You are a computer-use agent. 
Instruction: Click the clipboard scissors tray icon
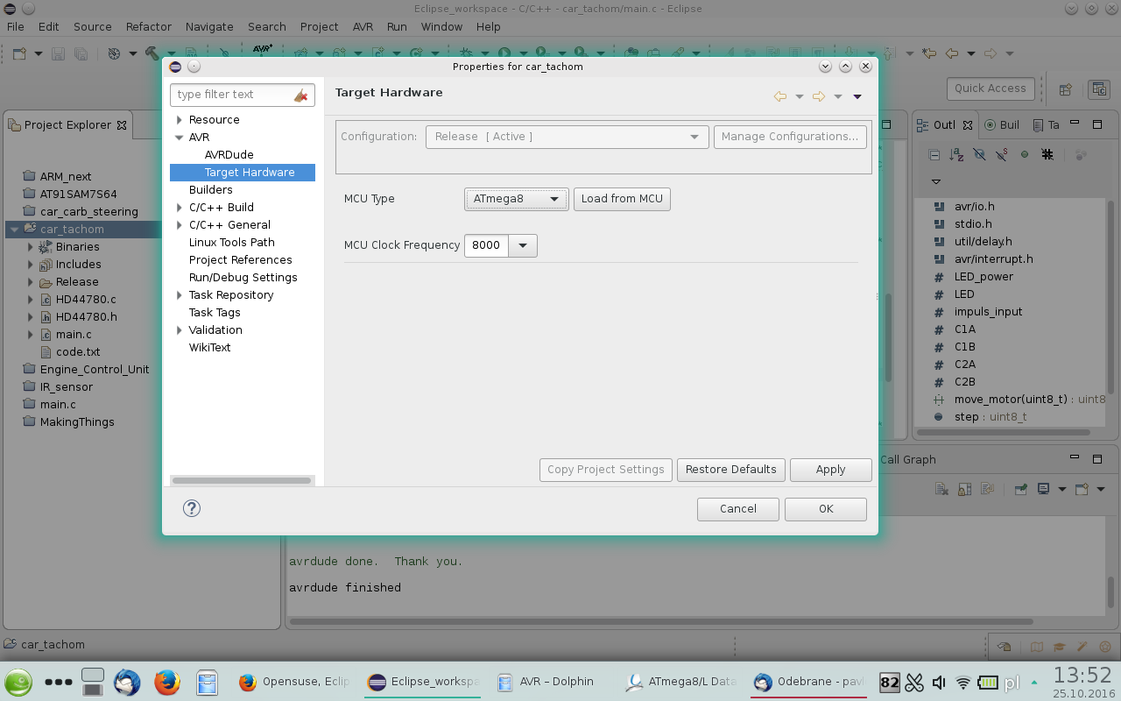(x=914, y=683)
